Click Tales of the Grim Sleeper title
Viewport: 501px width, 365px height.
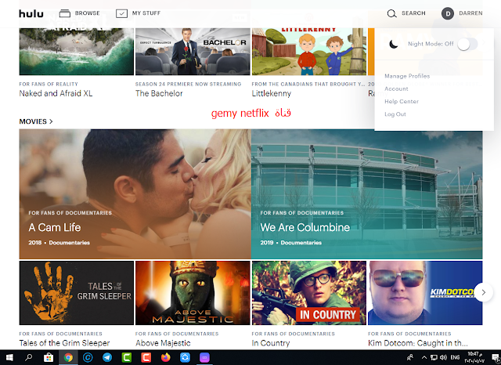pos(64,343)
